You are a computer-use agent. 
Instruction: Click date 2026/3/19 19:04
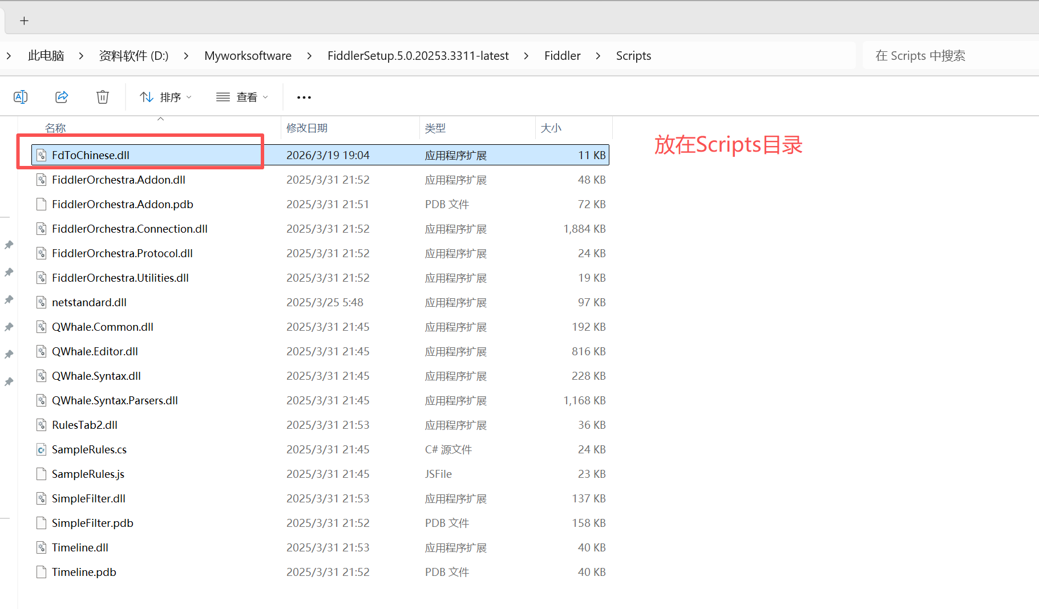[x=328, y=155]
